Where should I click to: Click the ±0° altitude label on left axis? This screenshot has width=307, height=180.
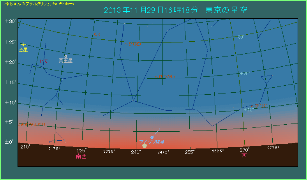[10, 142]
